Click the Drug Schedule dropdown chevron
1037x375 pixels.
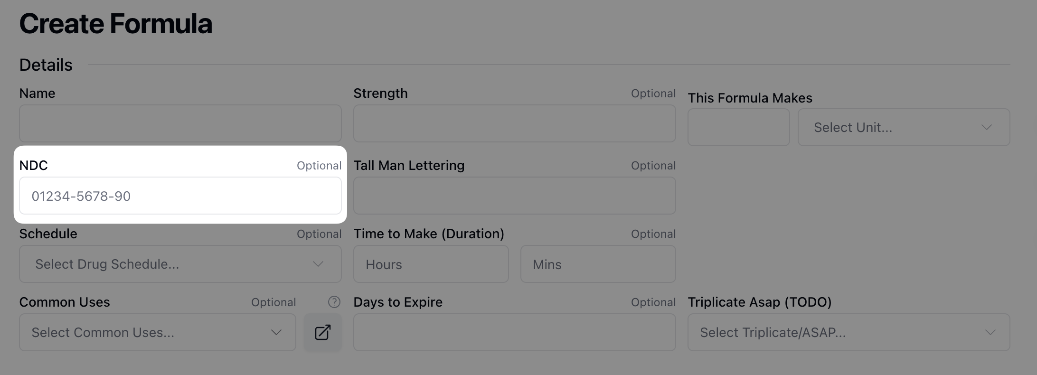click(x=318, y=264)
